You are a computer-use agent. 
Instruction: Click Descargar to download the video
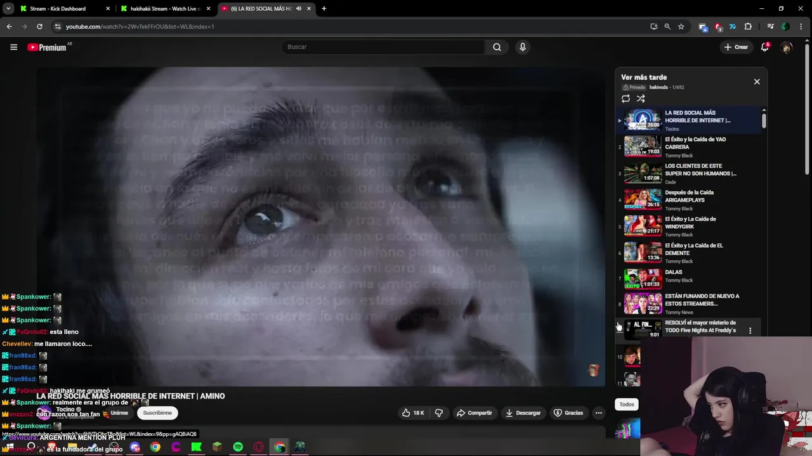pyautogui.click(x=523, y=413)
